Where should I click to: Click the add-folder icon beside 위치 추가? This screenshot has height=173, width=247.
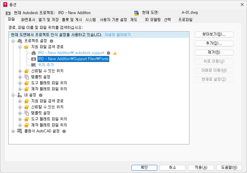tap(34, 65)
